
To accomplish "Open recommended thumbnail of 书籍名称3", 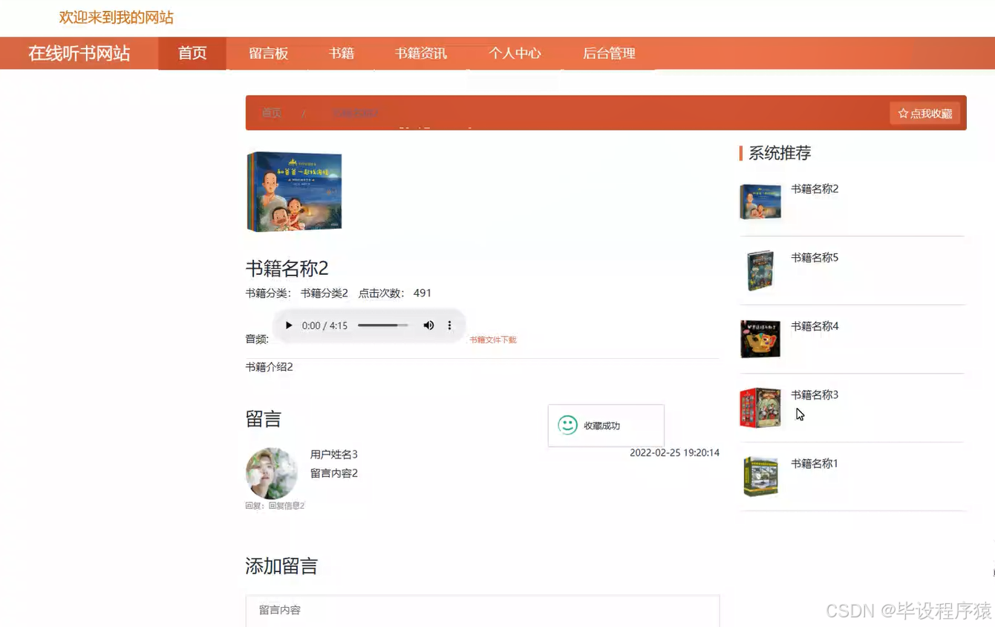I will pyautogui.click(x=760, y=407).
